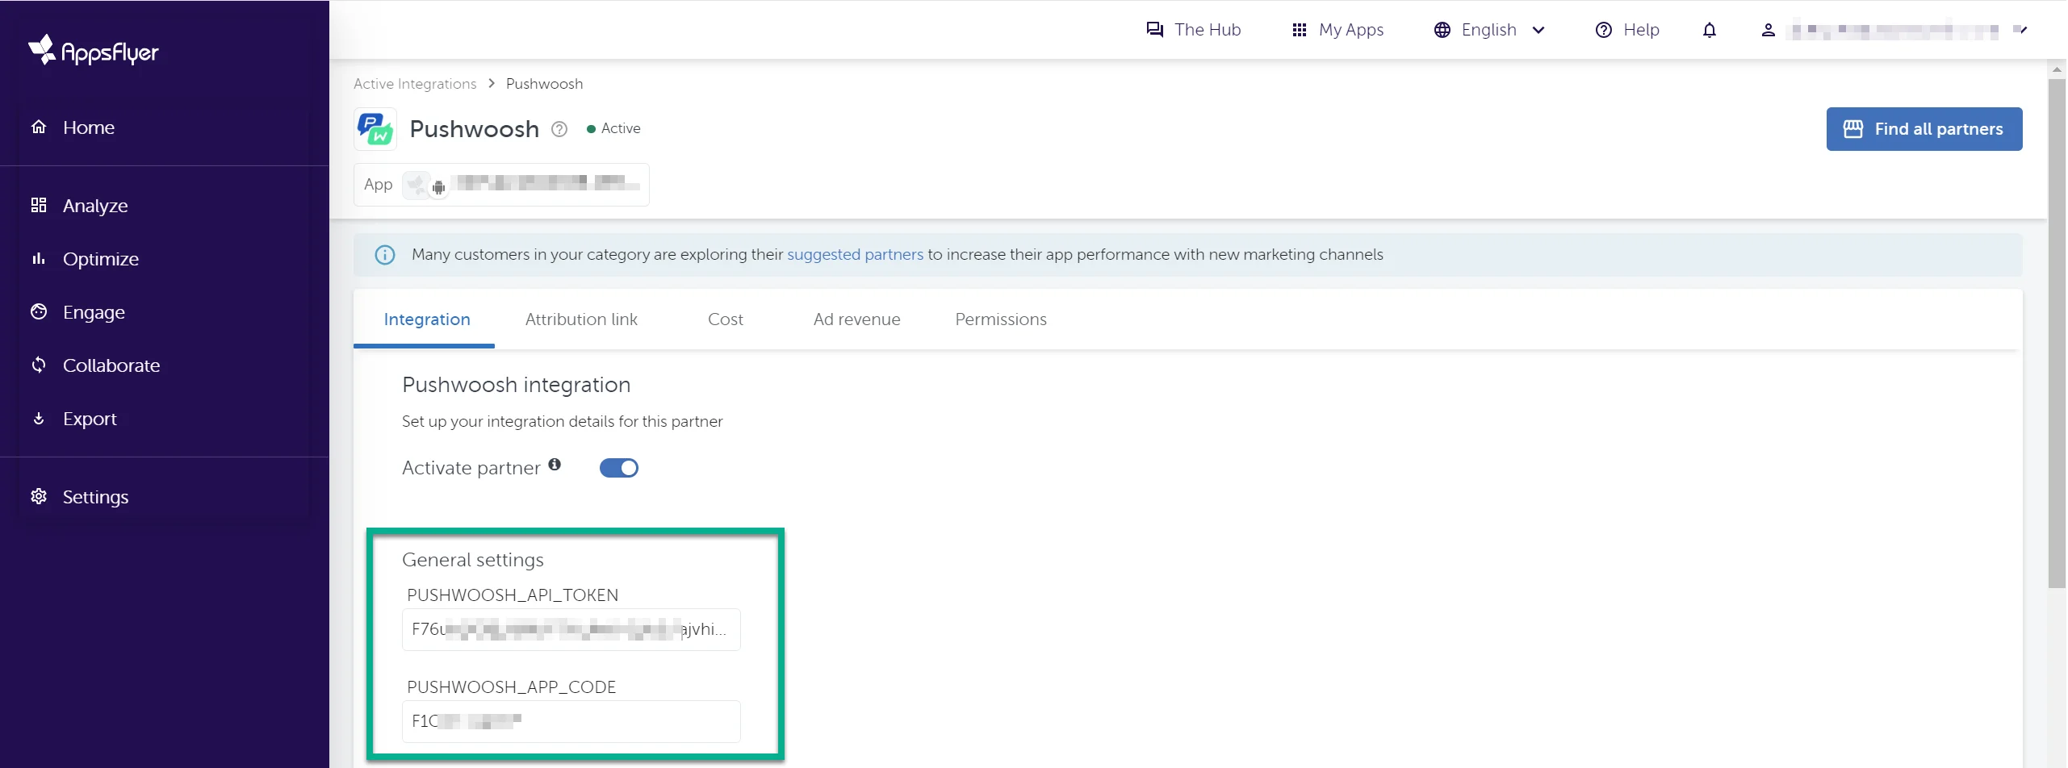Disable the Activate partner toggle

pos(618,467)
